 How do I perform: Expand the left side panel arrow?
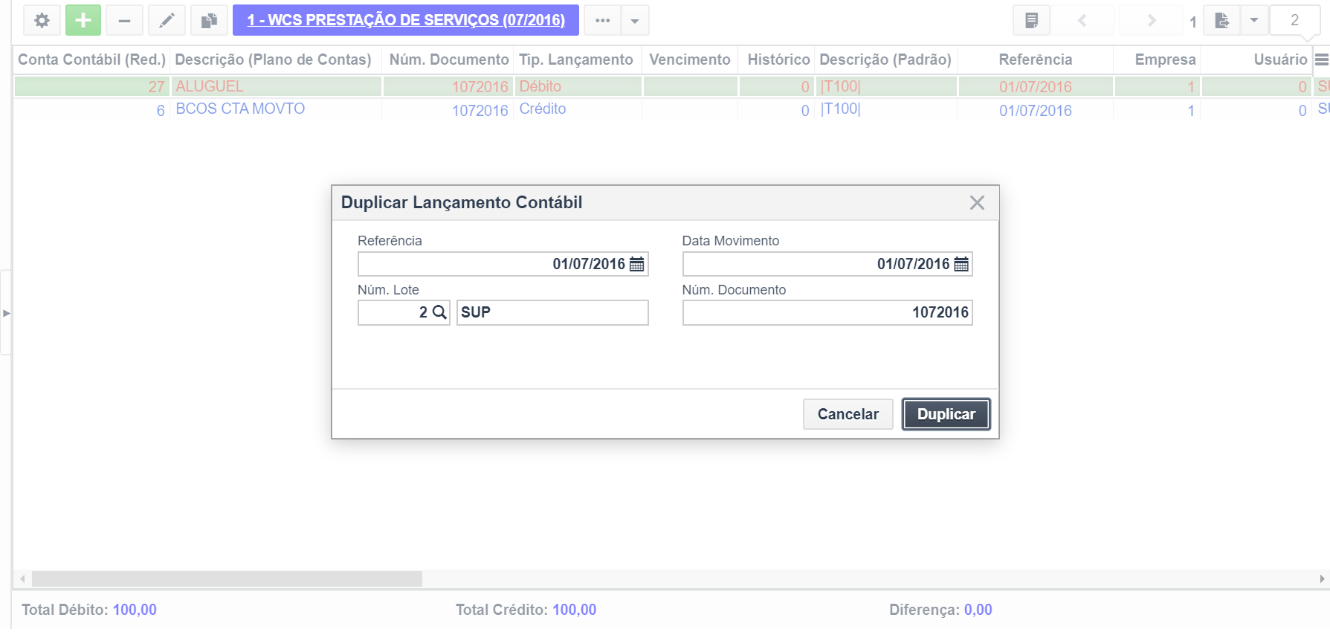pos(6,313)
